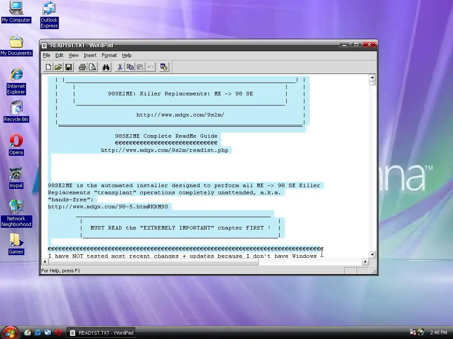Click the vertical scrollbar up arrow
The height and width of the screenshot is (339, 453).
coord(372,78)
